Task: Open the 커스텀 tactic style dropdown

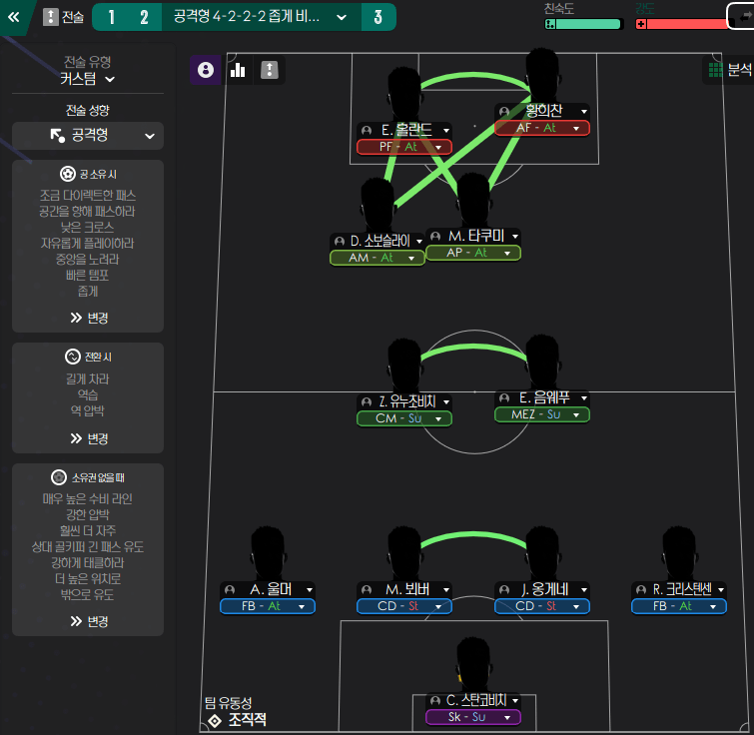Action: pos(88,79)
